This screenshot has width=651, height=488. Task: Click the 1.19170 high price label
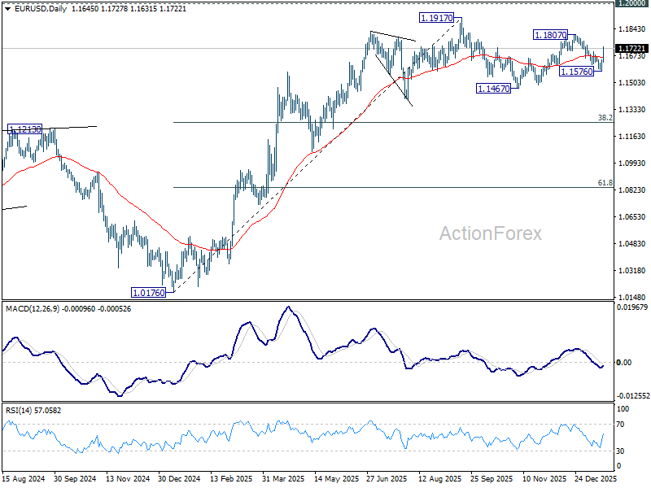pyautogui.click(x=436, y=18)
